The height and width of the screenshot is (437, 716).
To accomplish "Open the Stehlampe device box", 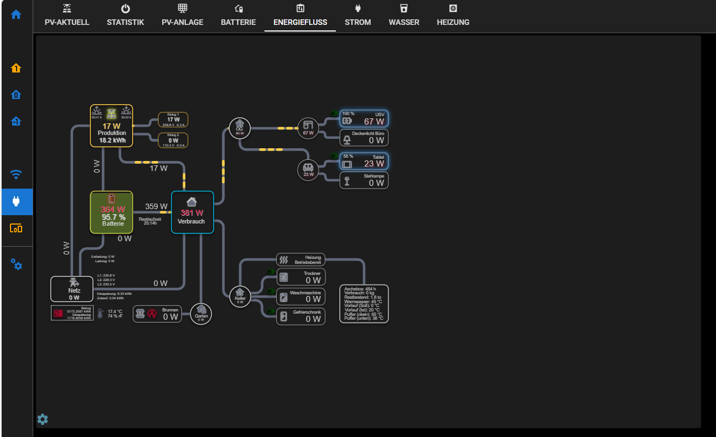I will 364,180.
